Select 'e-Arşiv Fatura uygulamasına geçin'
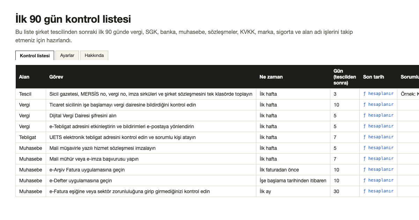The width and height of the screenshot is (419, 220). 151,170
